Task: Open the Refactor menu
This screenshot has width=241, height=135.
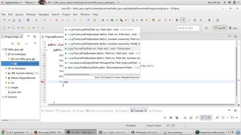Action: coord(31,14)
